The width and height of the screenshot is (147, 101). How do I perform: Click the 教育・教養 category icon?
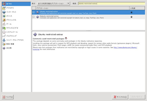tap(4, 44)
